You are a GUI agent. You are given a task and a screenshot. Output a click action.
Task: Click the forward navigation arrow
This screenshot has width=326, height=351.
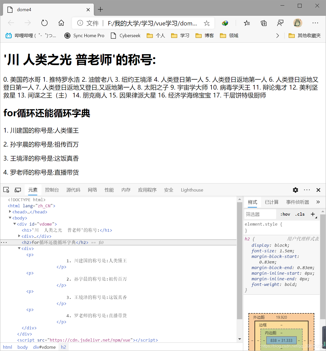[27, 23]
